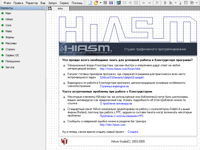Click the rightmost toolbar icon with arrow

tap(192, 3)
